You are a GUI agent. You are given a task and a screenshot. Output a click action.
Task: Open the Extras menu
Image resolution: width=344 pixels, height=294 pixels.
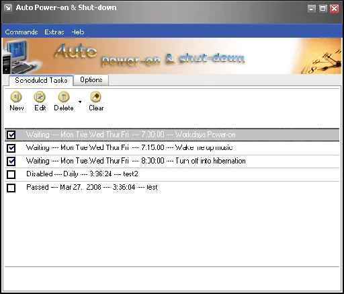pyautogui.click(x=54, y=32)
